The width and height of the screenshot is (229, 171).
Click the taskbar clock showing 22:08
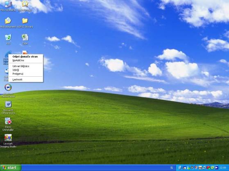(x=223, y=168)
